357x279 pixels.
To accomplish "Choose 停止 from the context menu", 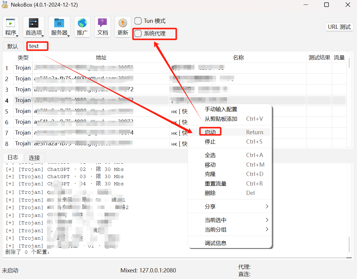I will 210,142.
